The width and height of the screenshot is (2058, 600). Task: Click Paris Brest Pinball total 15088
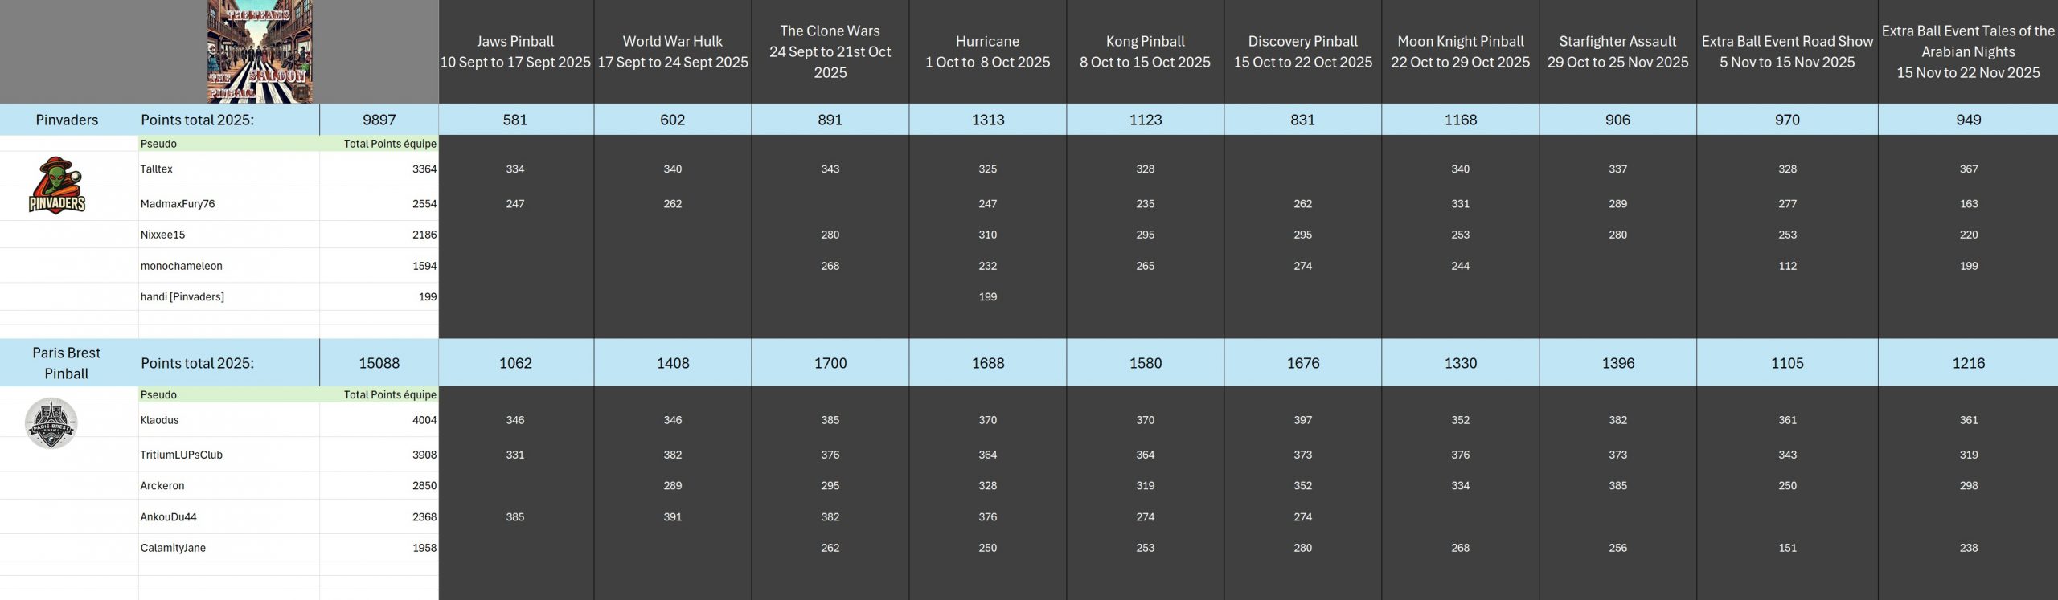[x=379, y=363]
